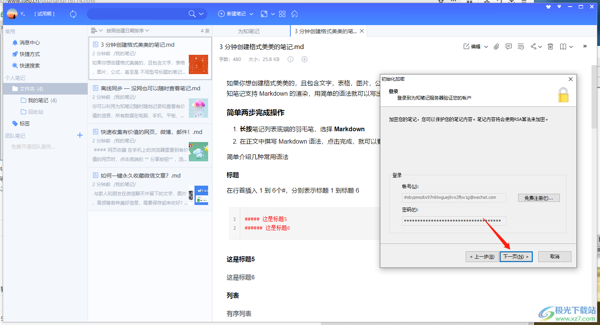Screen dimensions: 600x325
Task: Open search options dropdown arrow
Action: tap(201, 14)
